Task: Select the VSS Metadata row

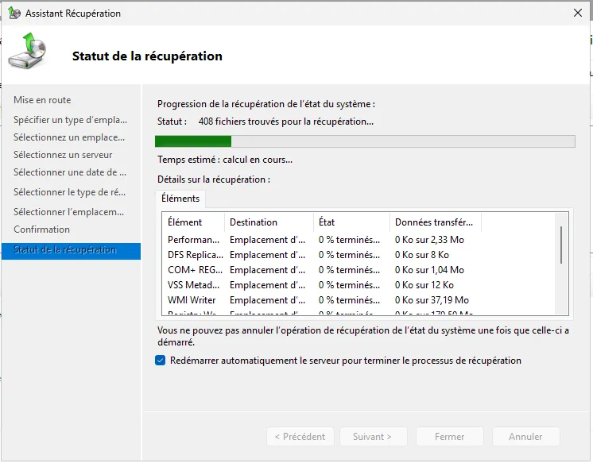Action: [194, 285]
